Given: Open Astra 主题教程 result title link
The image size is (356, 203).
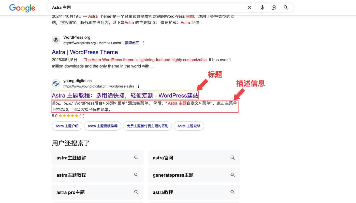Looking at the screenshot, I should tap(125, 95).
